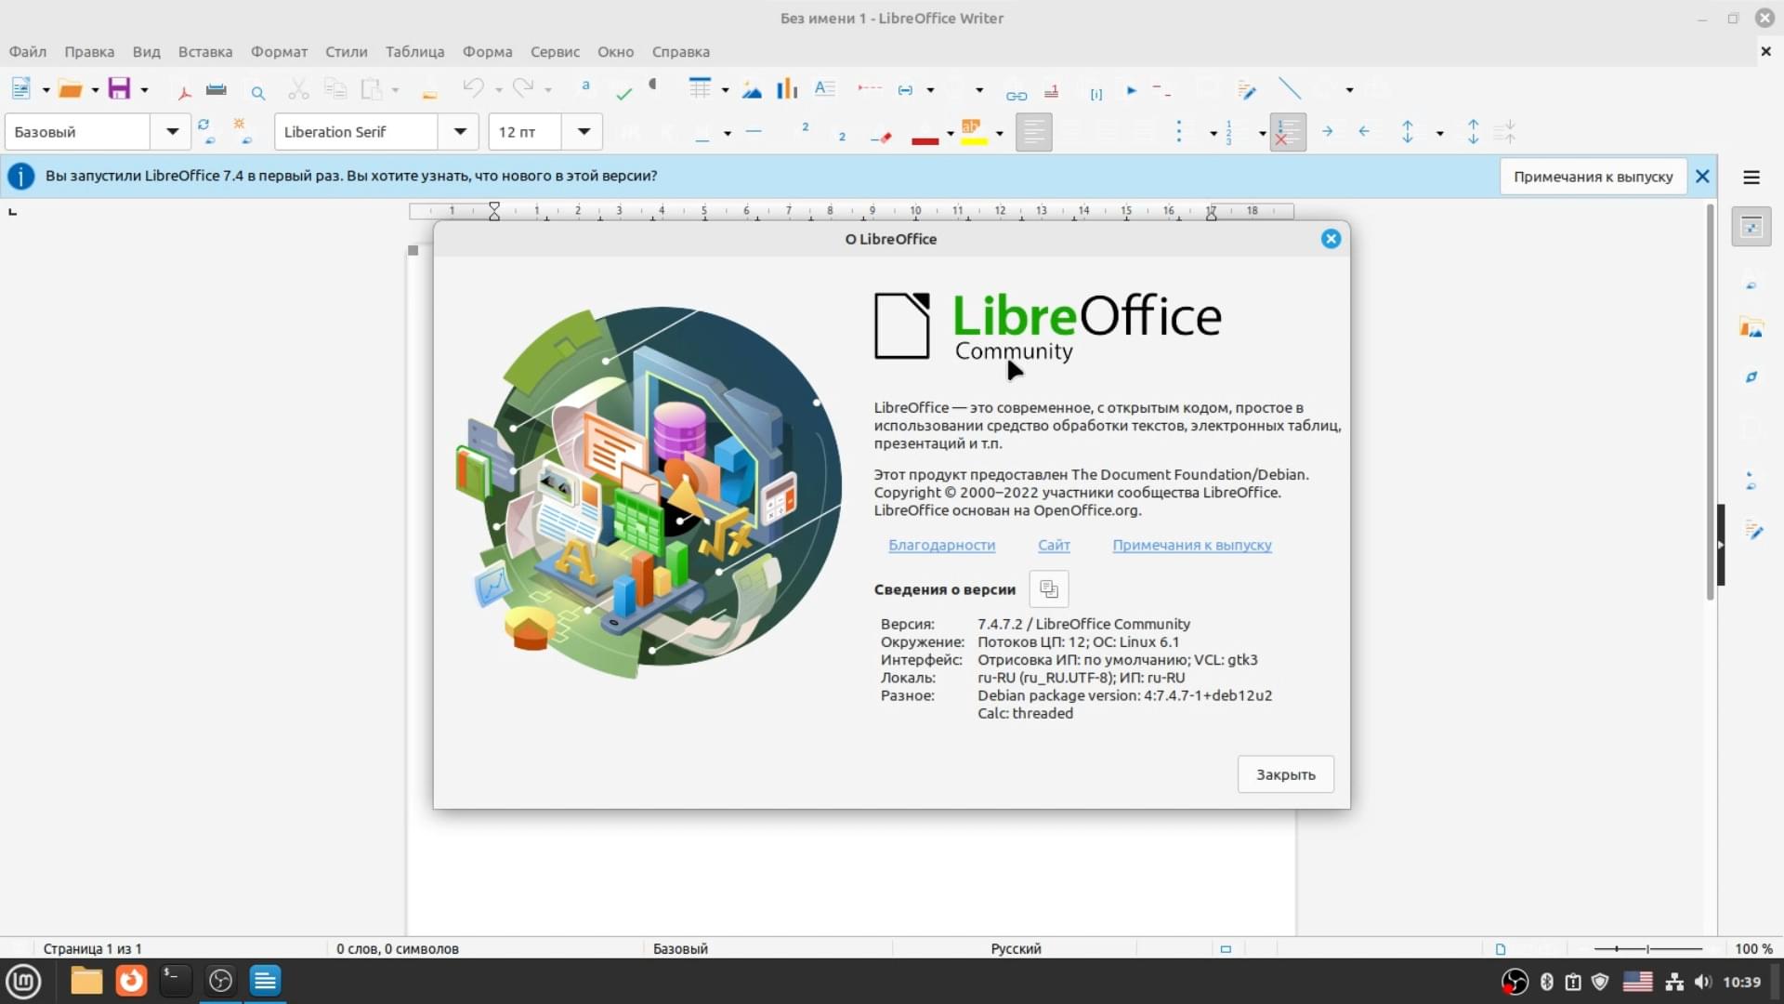Screen dimensions: 1784x1004
Task: Open the Примечания к выпуску link in the dialog
Action: pos(1192,545)
